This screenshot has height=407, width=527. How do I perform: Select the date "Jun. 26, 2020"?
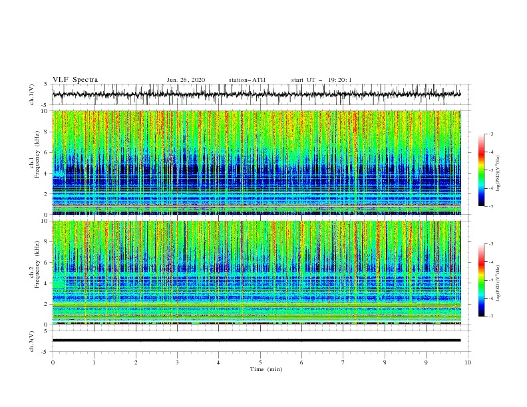[x=186, y=80]
